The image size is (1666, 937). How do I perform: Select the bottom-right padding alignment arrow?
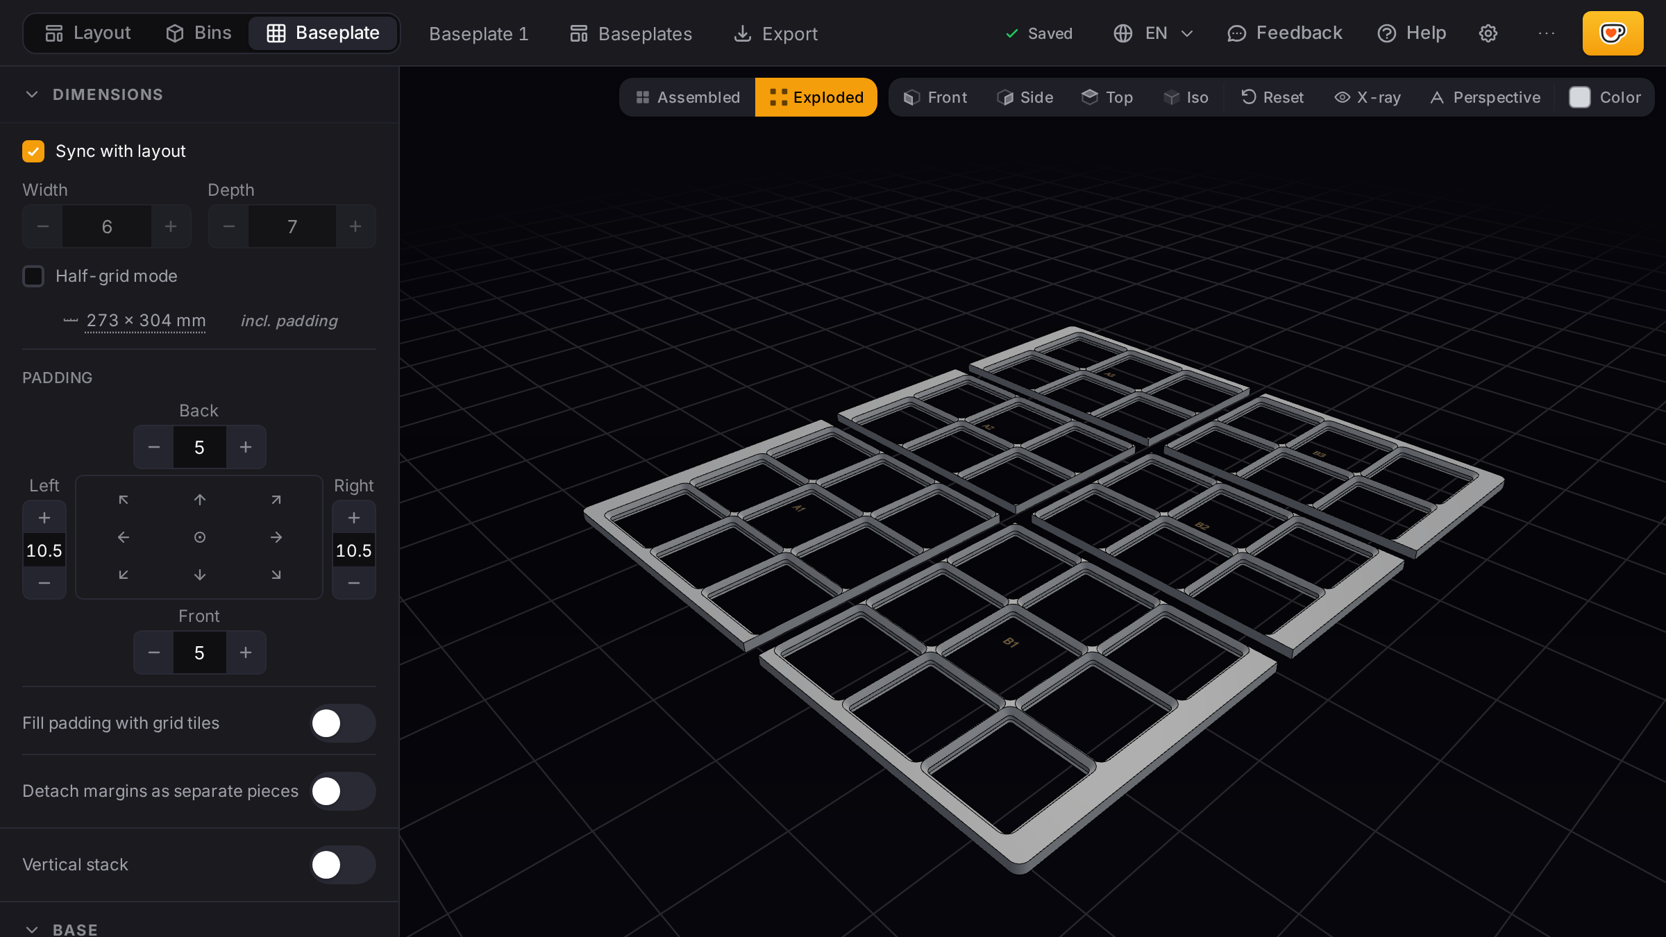276,575
